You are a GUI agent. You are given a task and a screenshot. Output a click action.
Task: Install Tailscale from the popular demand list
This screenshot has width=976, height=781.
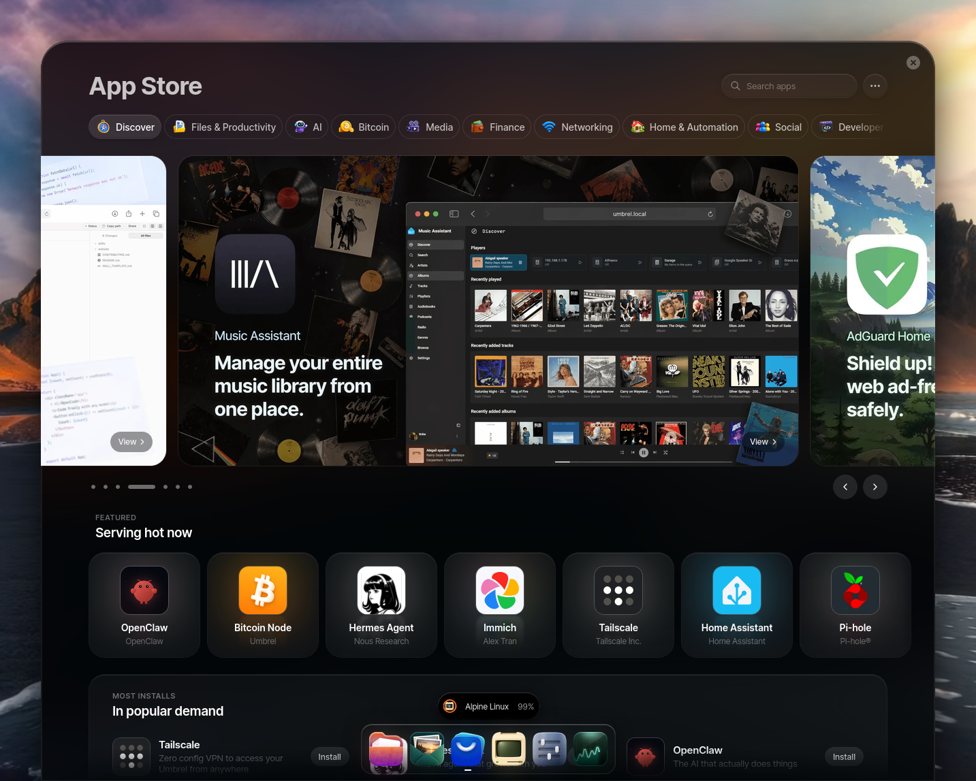point(330,756)
